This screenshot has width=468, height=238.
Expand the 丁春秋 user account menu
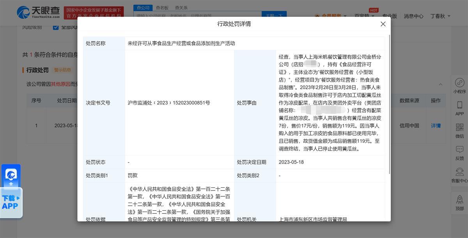pyautogui.click(x=440, y=16)
